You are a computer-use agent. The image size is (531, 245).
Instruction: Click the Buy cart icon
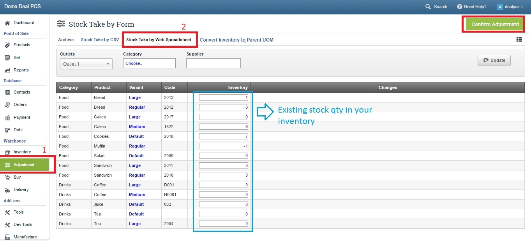click(7, 177)
